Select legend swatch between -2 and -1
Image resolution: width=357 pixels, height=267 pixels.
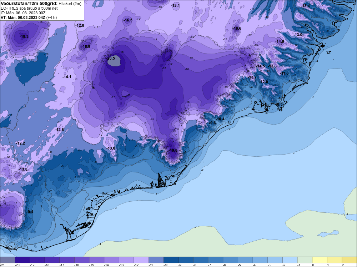(290, 260)
